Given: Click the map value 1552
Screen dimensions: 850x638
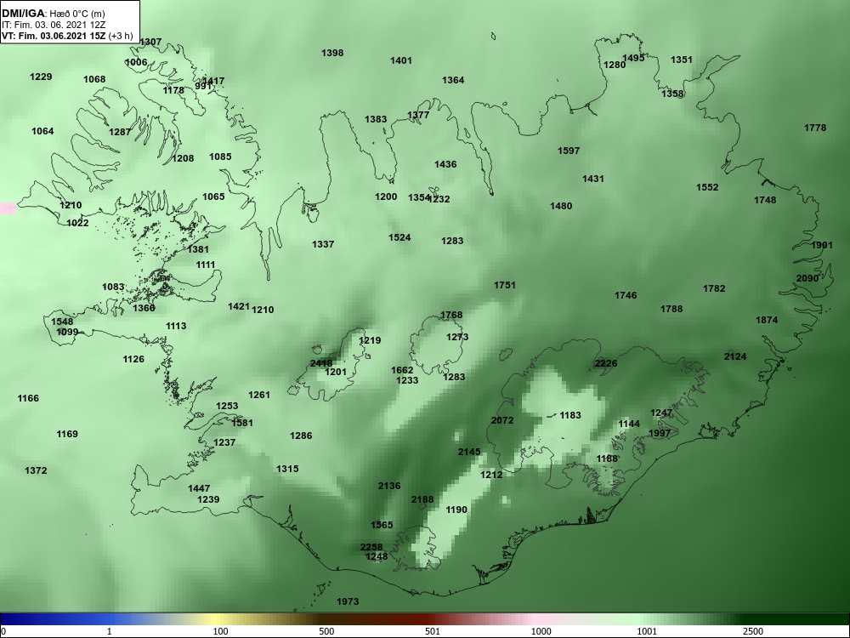Looking at the screenshot, I should (707, 188).
